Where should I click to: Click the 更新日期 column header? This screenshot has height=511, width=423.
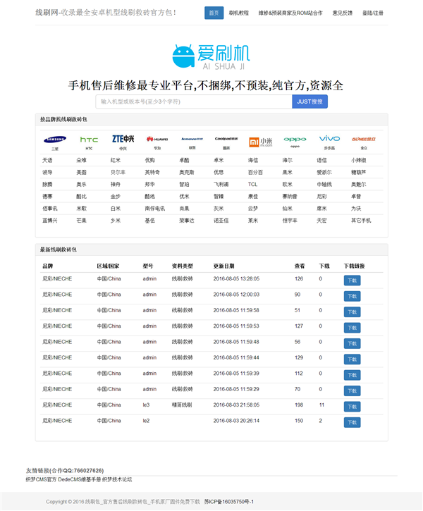click(x=224, y=266)
